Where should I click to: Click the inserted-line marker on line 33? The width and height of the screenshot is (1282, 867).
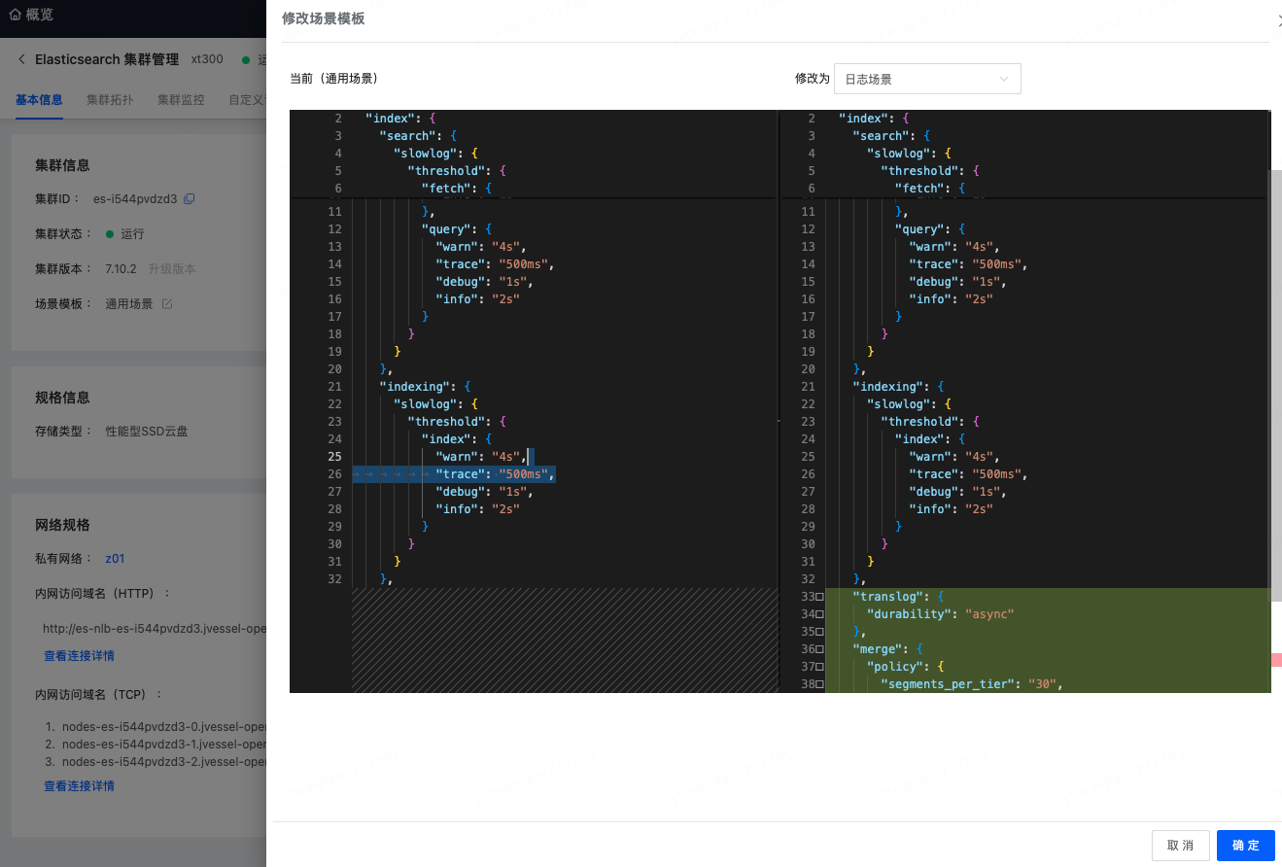[x=820, y=597]
